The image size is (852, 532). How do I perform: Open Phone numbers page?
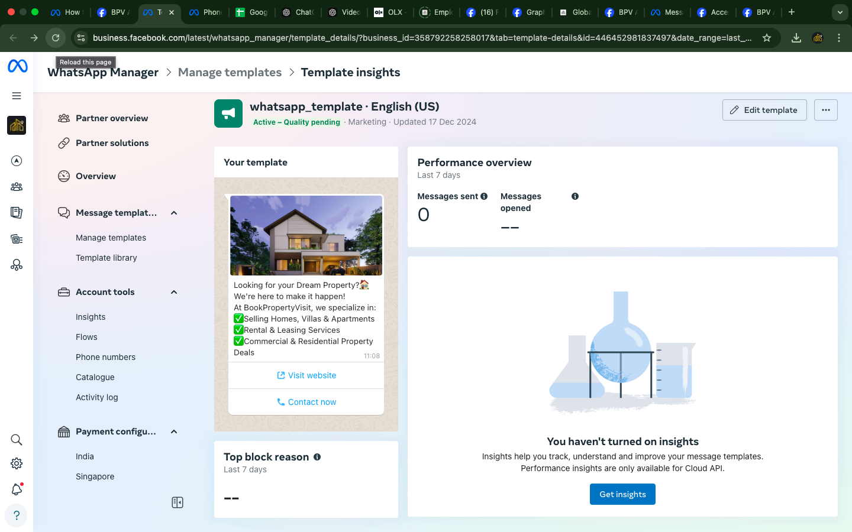pyautogui.click(x=105, y=357)
